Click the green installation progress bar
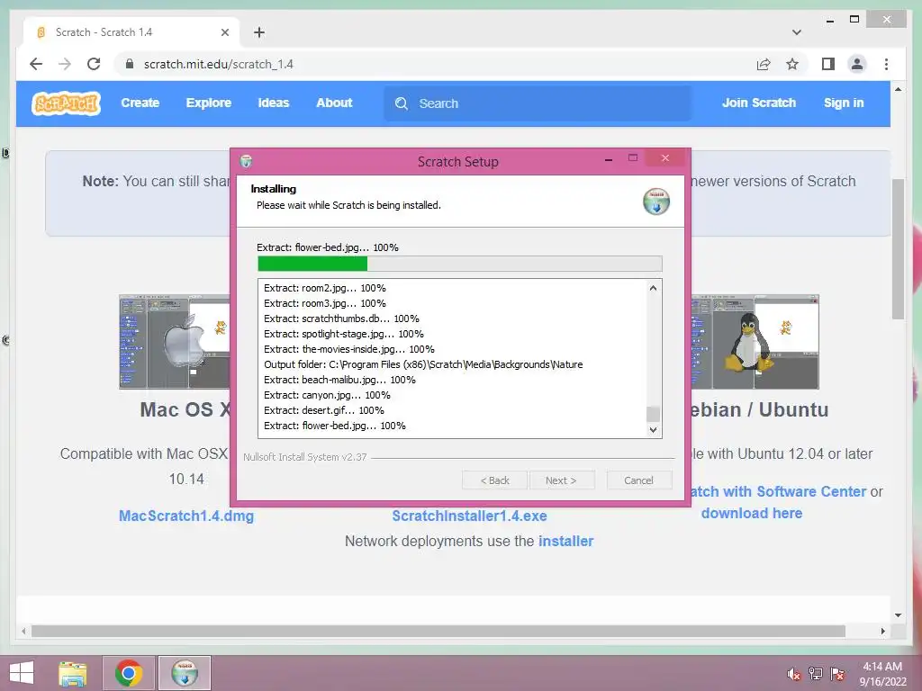 [459, 264]
